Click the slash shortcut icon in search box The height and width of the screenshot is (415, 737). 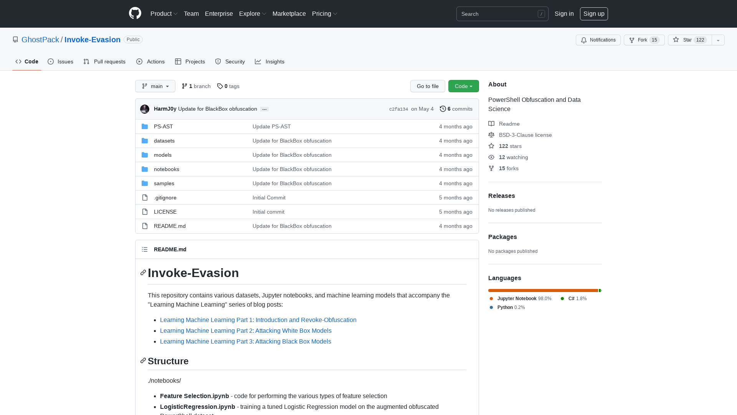541,14
